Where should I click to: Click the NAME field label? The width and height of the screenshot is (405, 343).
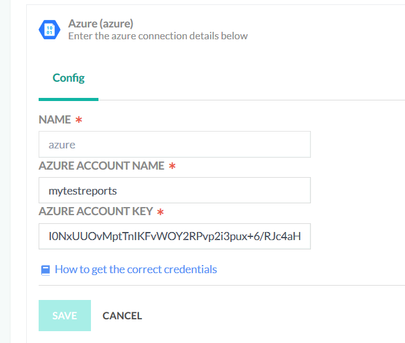tap(54, 120)
